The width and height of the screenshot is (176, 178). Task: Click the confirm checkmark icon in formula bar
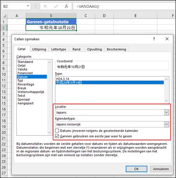coord(56,6)
